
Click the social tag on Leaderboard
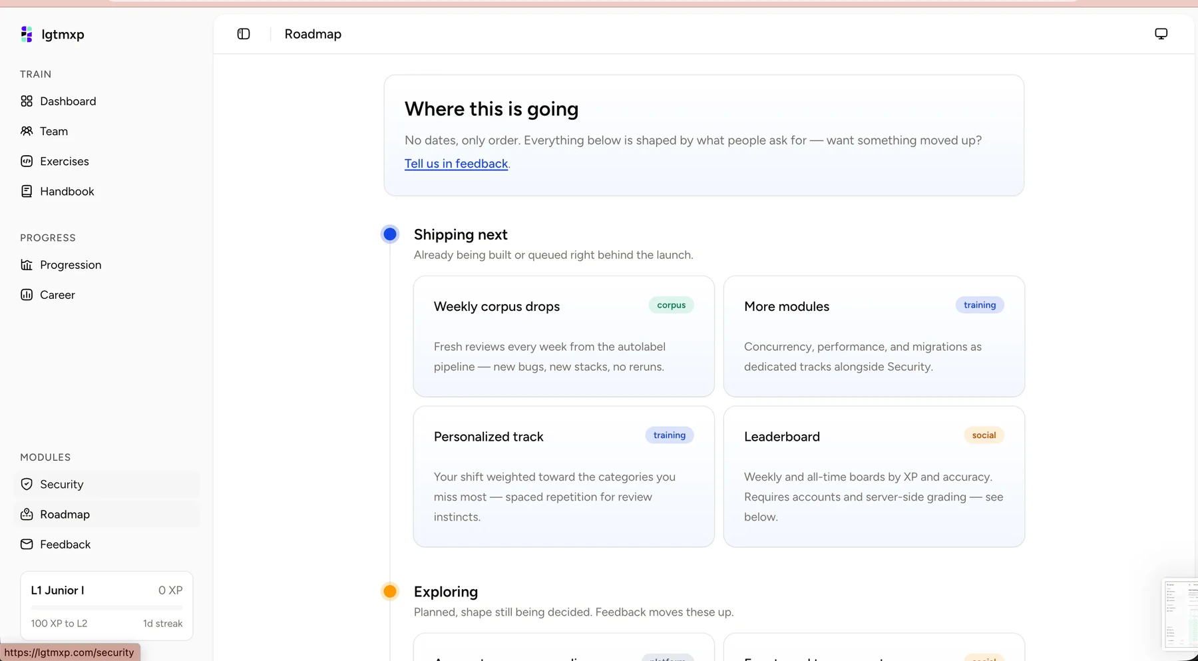click(984, 435)
